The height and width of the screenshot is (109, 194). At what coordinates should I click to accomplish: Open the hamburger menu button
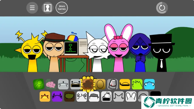[x=32, y=8]
